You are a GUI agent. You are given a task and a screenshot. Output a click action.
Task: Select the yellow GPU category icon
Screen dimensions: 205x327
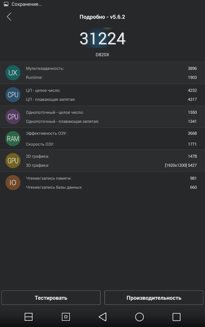(x=13, y=161)
